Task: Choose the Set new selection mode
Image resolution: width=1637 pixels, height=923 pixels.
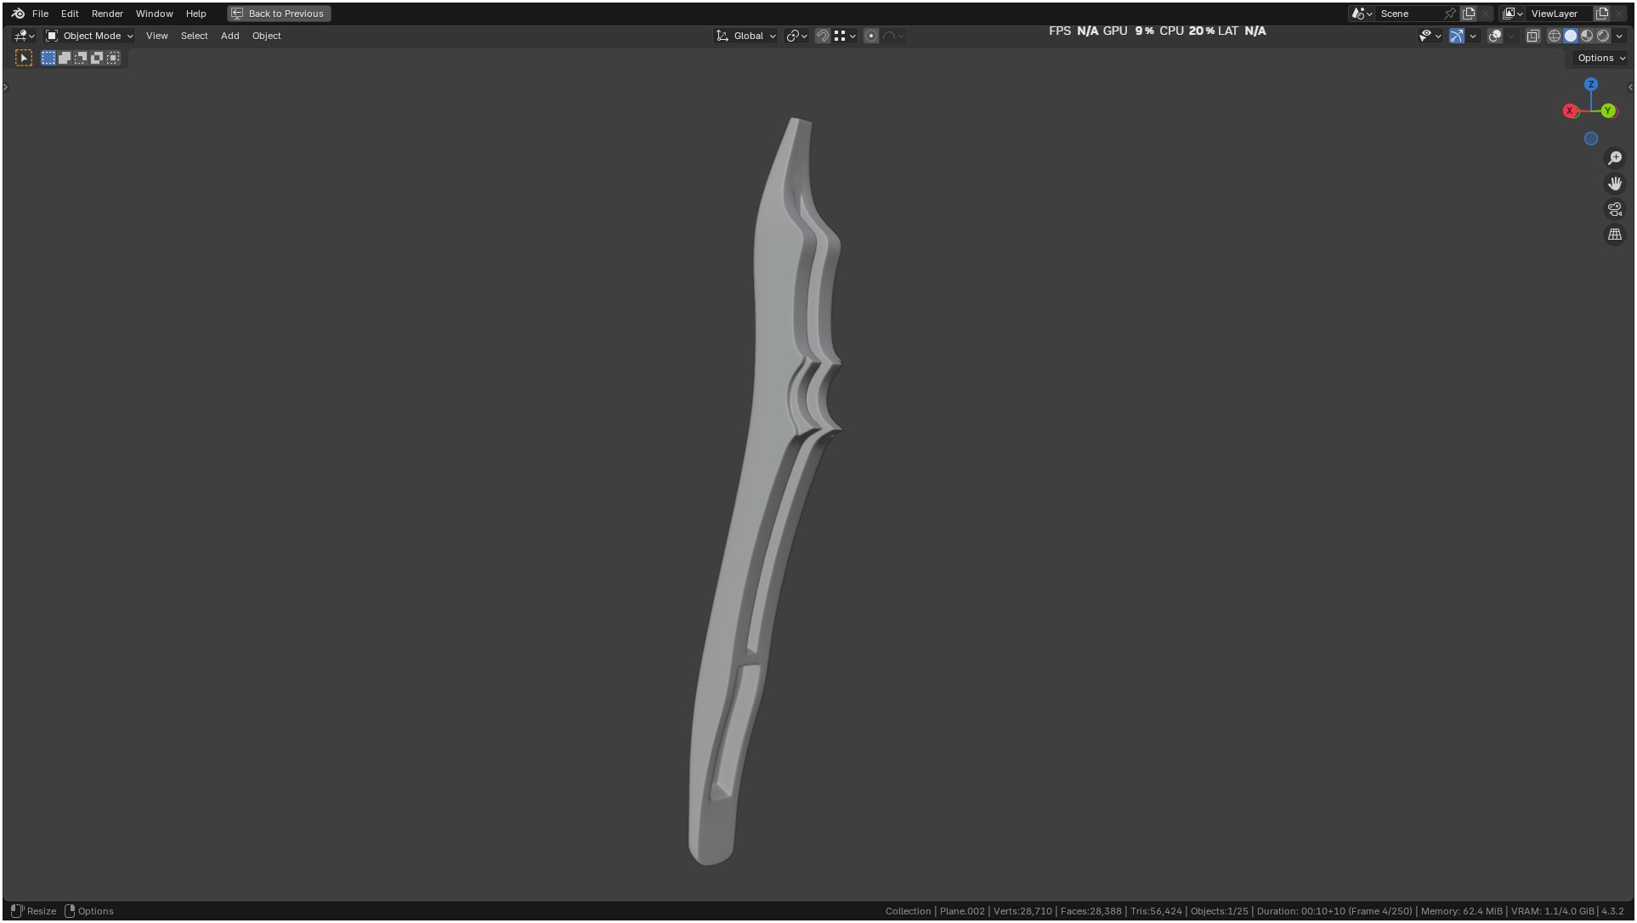Action: (x=48, y=58)
